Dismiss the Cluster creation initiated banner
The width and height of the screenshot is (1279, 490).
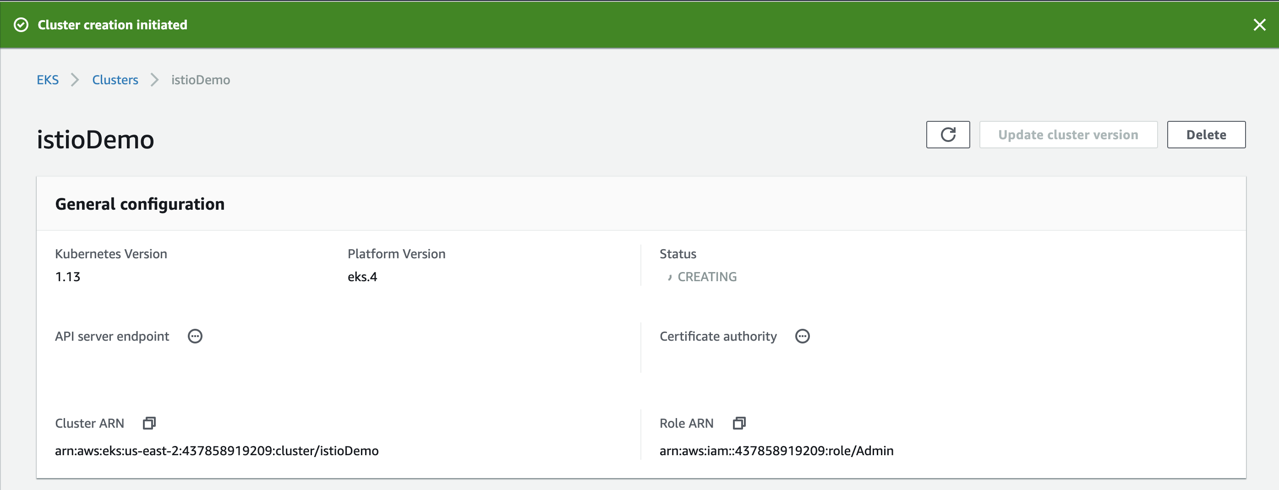1259,25
